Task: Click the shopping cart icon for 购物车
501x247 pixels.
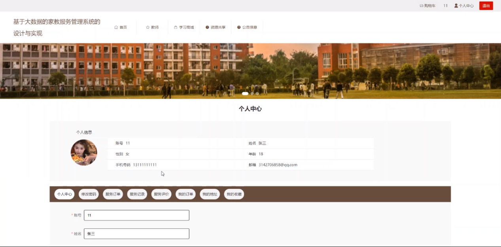Action: coord(421,6)
